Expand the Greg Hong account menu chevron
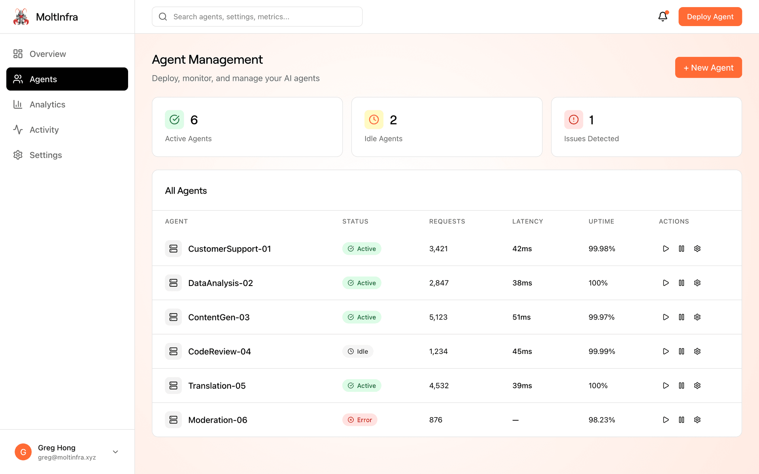Viewport: 759px width, 474px height. tap(115, 452)
